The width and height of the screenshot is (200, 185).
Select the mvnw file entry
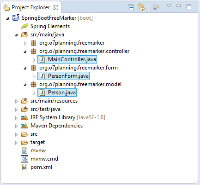pos(34,150)
